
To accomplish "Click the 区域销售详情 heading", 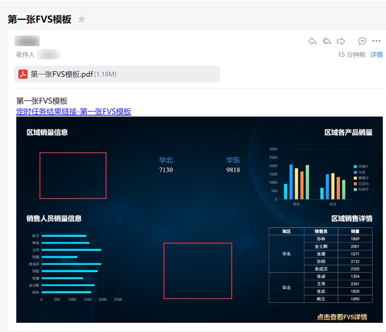I will tap(352, 218).
